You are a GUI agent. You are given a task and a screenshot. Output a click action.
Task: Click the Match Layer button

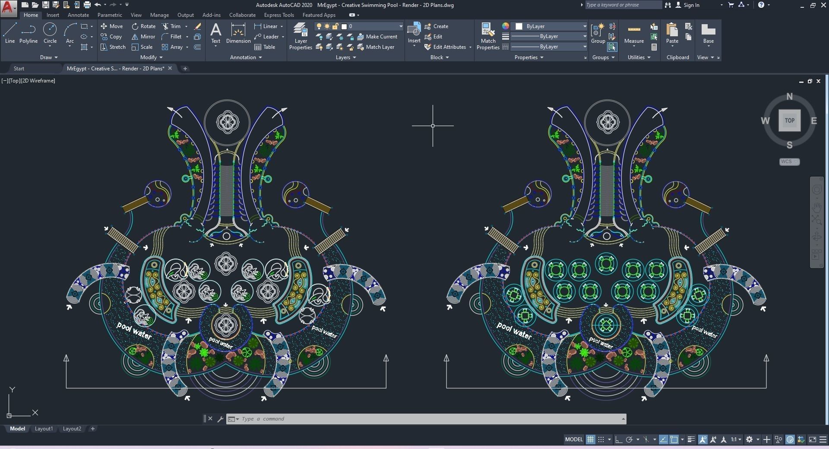(x=376, y=47)
